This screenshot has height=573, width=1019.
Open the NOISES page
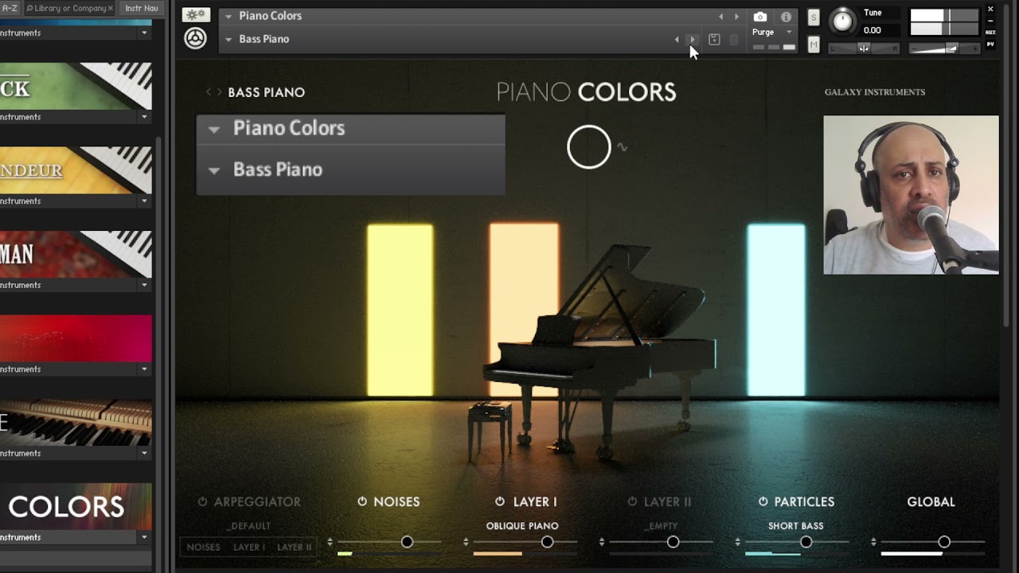(x=396, y=501)
